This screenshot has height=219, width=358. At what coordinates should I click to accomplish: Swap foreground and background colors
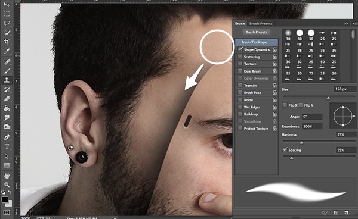pos(10,192)
